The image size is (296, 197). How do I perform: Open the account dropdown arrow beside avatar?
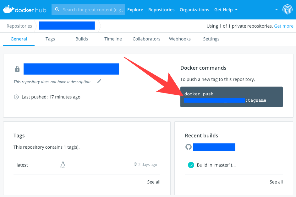(277, 9)
